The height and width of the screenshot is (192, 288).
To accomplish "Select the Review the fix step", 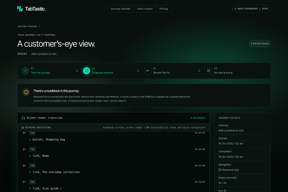I will (162, 73).
